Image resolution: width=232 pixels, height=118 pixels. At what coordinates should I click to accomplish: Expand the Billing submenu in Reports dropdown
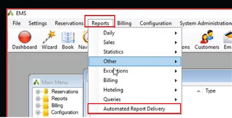(x=135, y=80)
